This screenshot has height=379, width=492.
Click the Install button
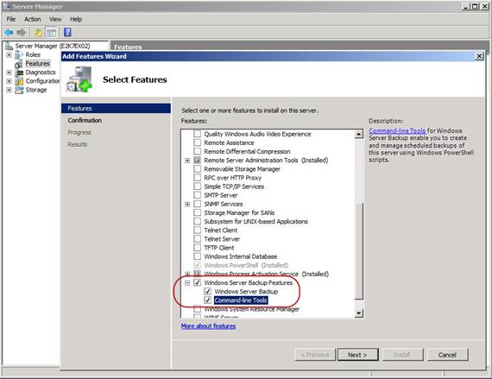click(402, 355)
